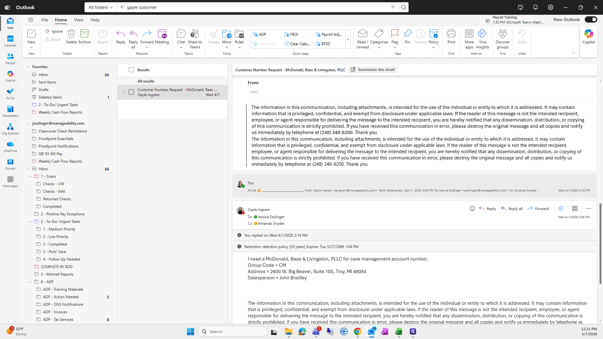
Task: Collapse the Favorites folder group
Action: point(28,67)
